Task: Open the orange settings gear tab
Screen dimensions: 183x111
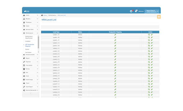Action: pos(159,17)
